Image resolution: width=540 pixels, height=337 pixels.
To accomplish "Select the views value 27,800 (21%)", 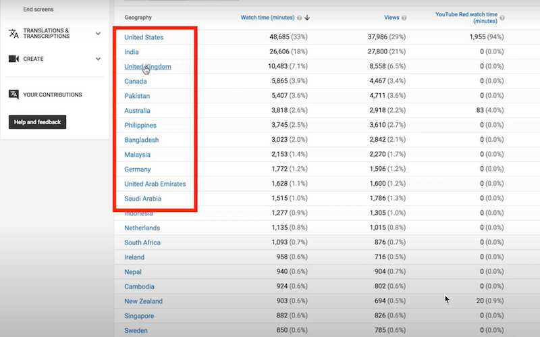I will pos(386,52).
